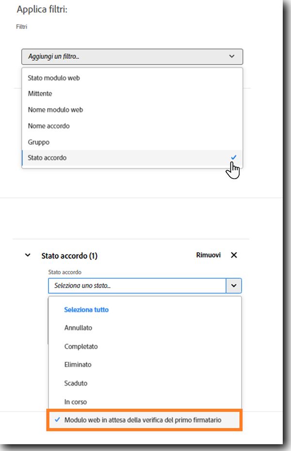Select the Annullato status
This screenshot has height=451, width=291.
click(78, 328)
